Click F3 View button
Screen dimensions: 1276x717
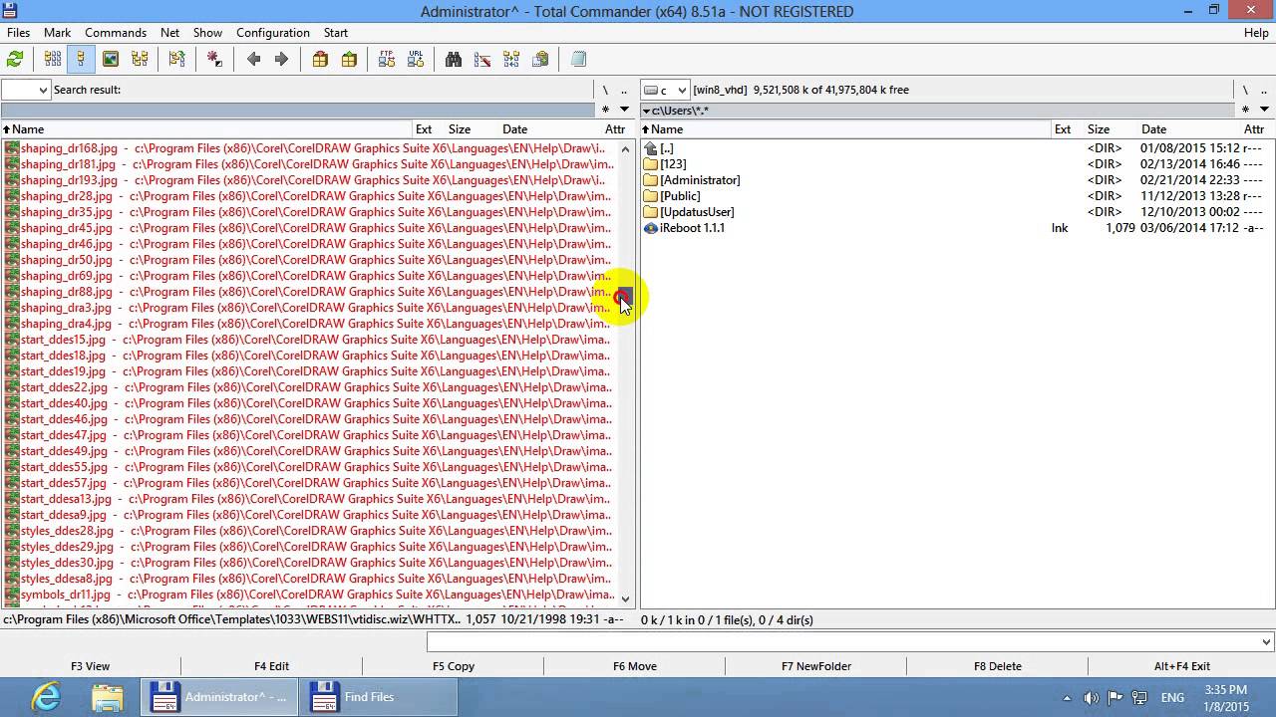(x=90, y=666)
